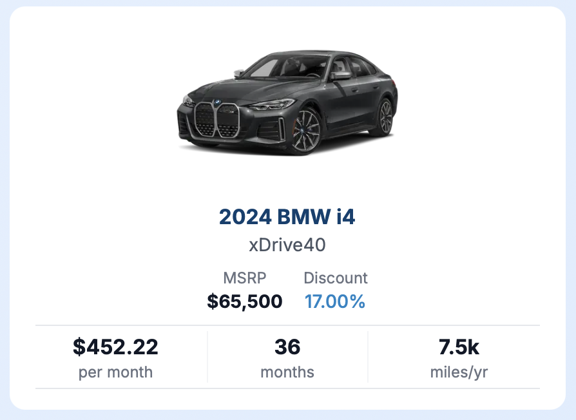The height and width of the screenshot is (420, 576).
Task: Click the $65,500 MSRP price
Action: click(245, 301)
